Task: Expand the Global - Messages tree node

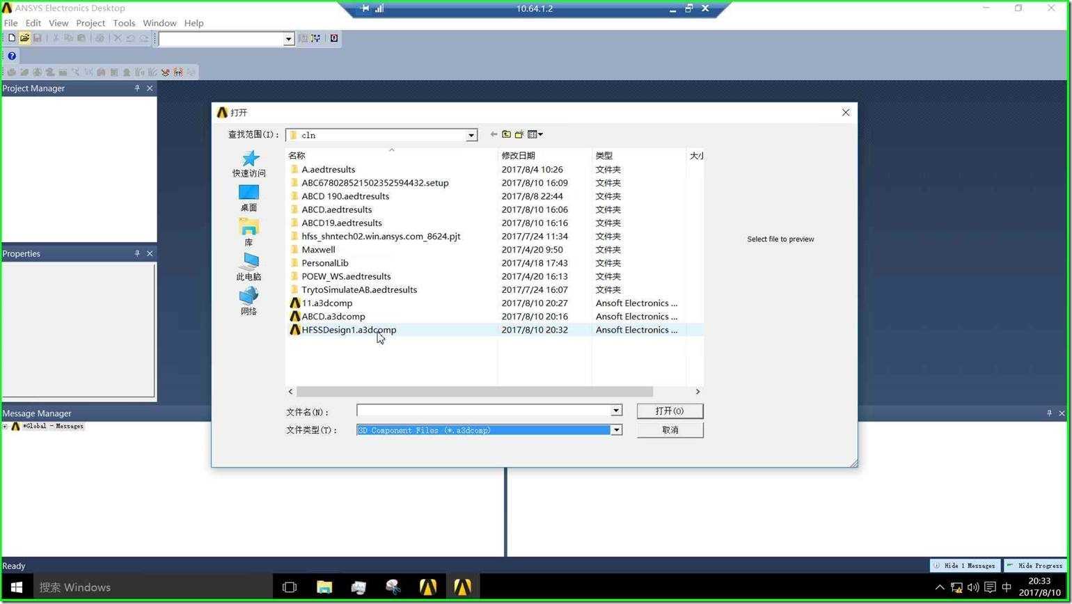Action: [5, 427]
